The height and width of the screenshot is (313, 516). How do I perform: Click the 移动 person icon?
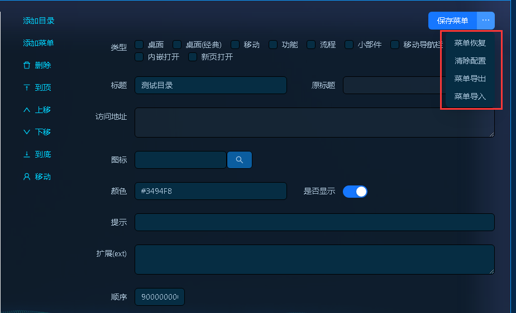pyautogui.click(x=27, y=177)
